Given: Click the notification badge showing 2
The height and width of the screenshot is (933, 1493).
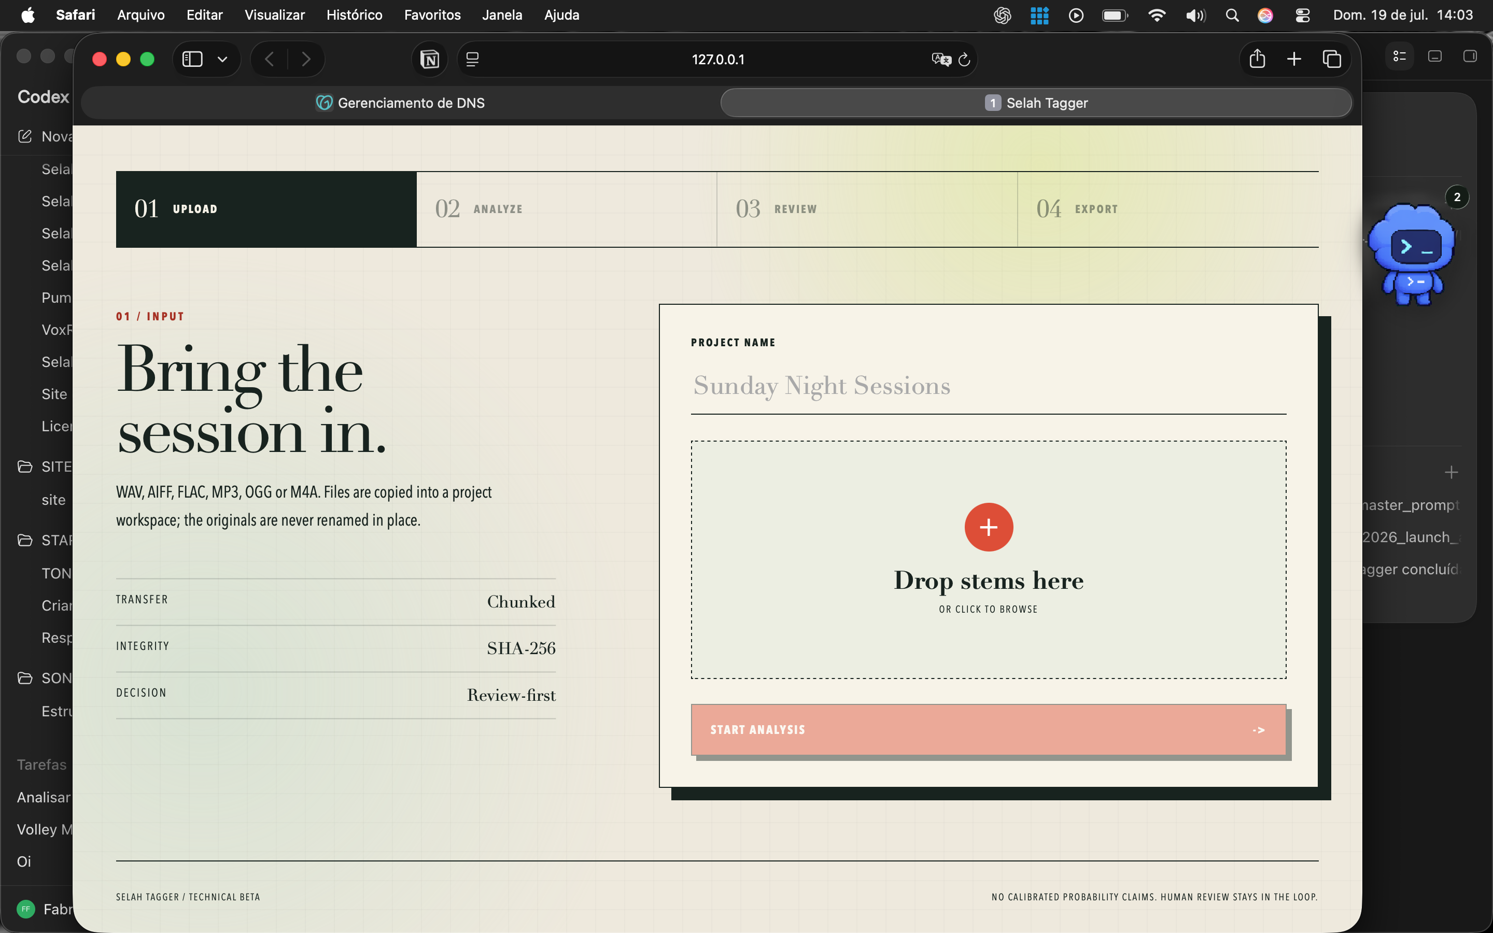Looking at the screenshot, I should point(1457,197).
